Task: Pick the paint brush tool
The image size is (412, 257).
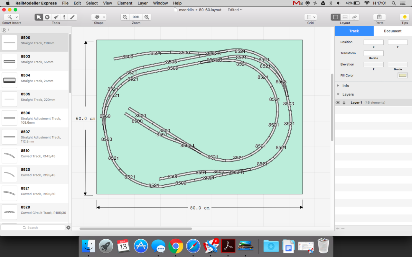Action: pyautogui.click(x=56, y=17)
